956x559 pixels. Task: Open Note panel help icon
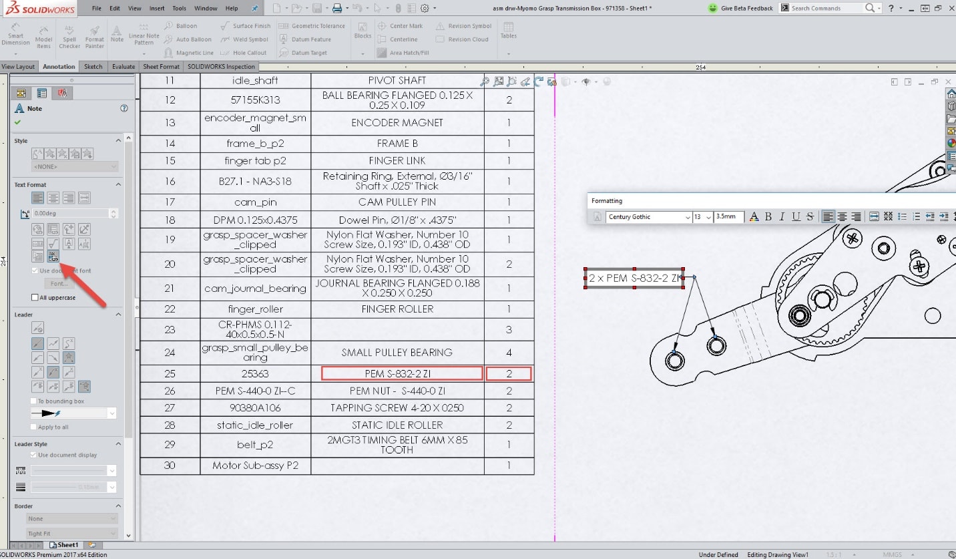click(124, 108)
